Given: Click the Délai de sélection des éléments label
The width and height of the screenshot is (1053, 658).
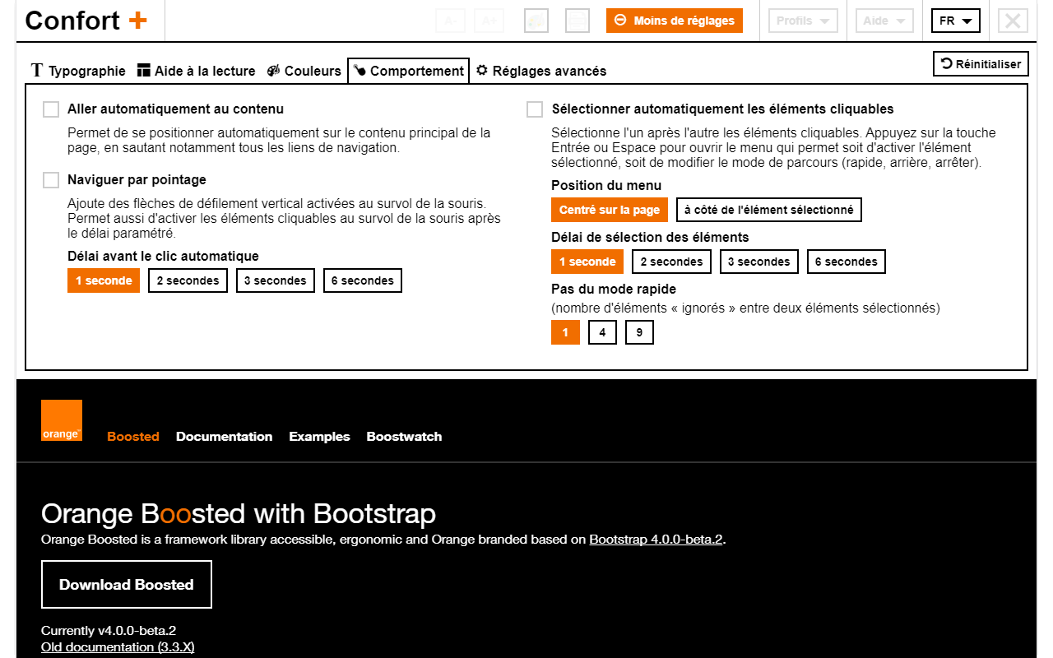Looking at the screenshot, I should (x=650, y=238).
